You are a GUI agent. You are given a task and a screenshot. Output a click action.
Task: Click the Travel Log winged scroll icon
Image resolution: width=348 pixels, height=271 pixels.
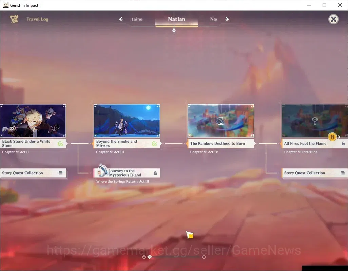(x=14, y=19)
